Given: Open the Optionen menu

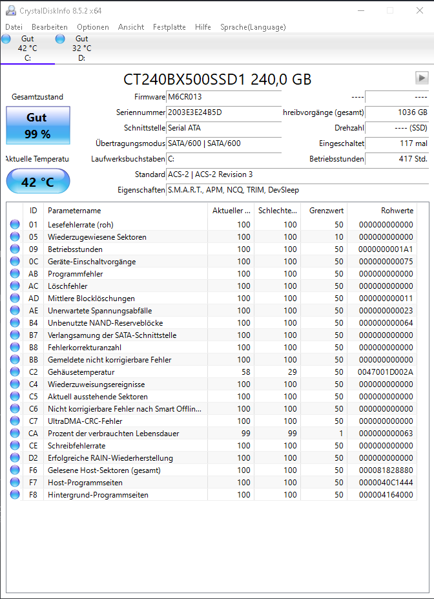Looking at the screenshot, I should point(93,27).
